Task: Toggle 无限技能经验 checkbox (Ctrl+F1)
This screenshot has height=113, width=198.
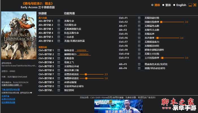Action: 139,18
